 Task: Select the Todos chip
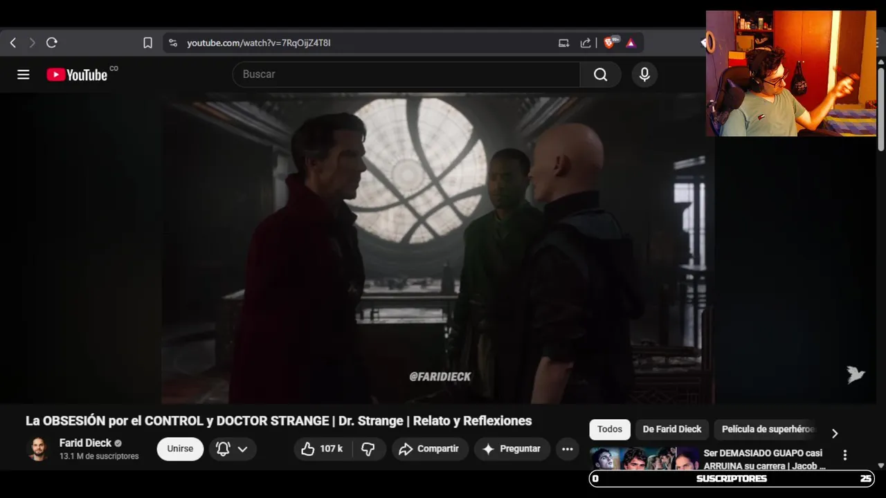(610, 429)
